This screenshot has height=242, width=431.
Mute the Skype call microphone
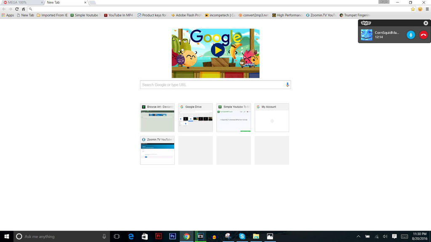411,35
